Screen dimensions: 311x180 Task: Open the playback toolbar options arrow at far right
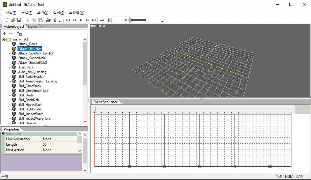pos(162,21)
